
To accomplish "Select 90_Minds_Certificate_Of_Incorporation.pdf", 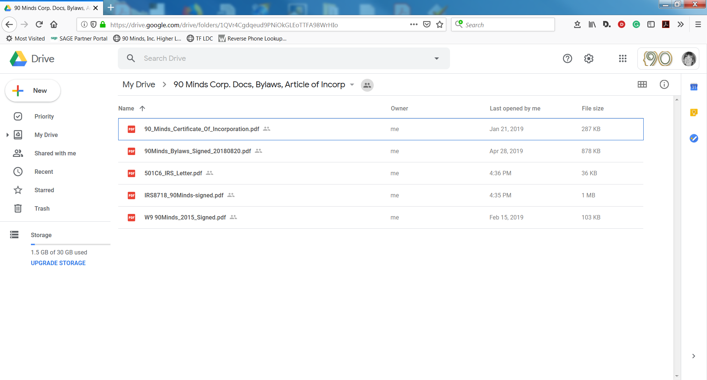I will [x=381, y=129].
